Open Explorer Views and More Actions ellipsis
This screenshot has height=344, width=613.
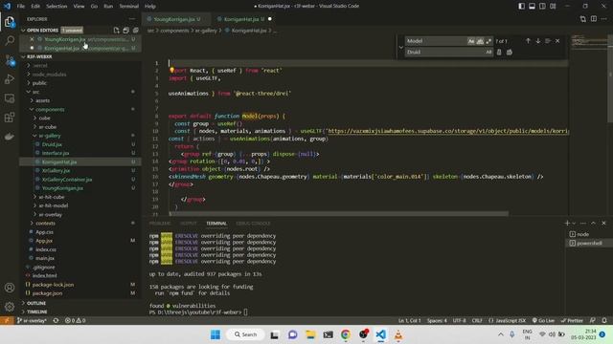coord(132,19)
